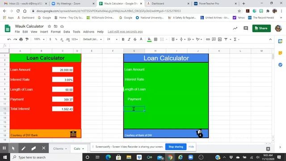Open the text color picker
Image resolution: width=286 pixels, height=161 pixels.
141,39
